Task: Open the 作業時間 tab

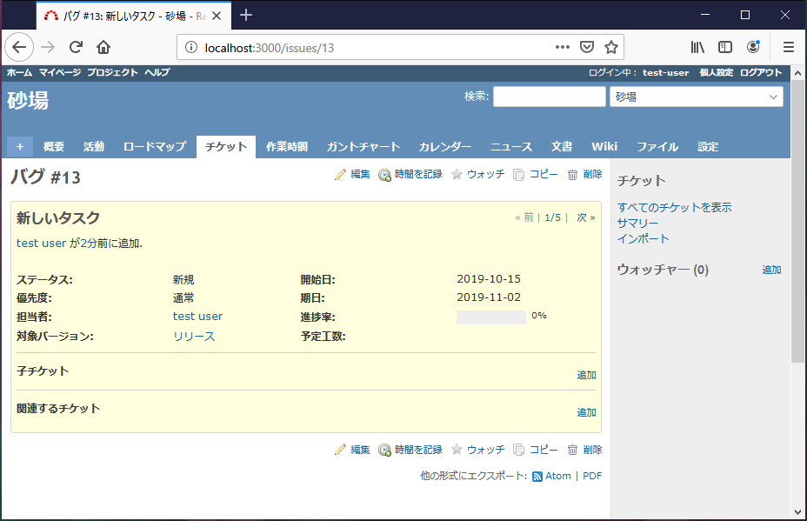Action: point(287,147)
